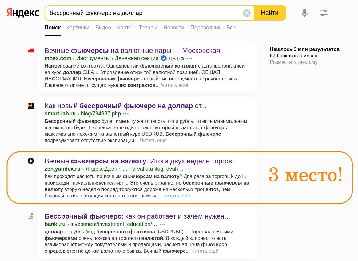This screenshot has height=261, width=358.
Task: Click the ЦБ РФ label
Action: point(176,59)
